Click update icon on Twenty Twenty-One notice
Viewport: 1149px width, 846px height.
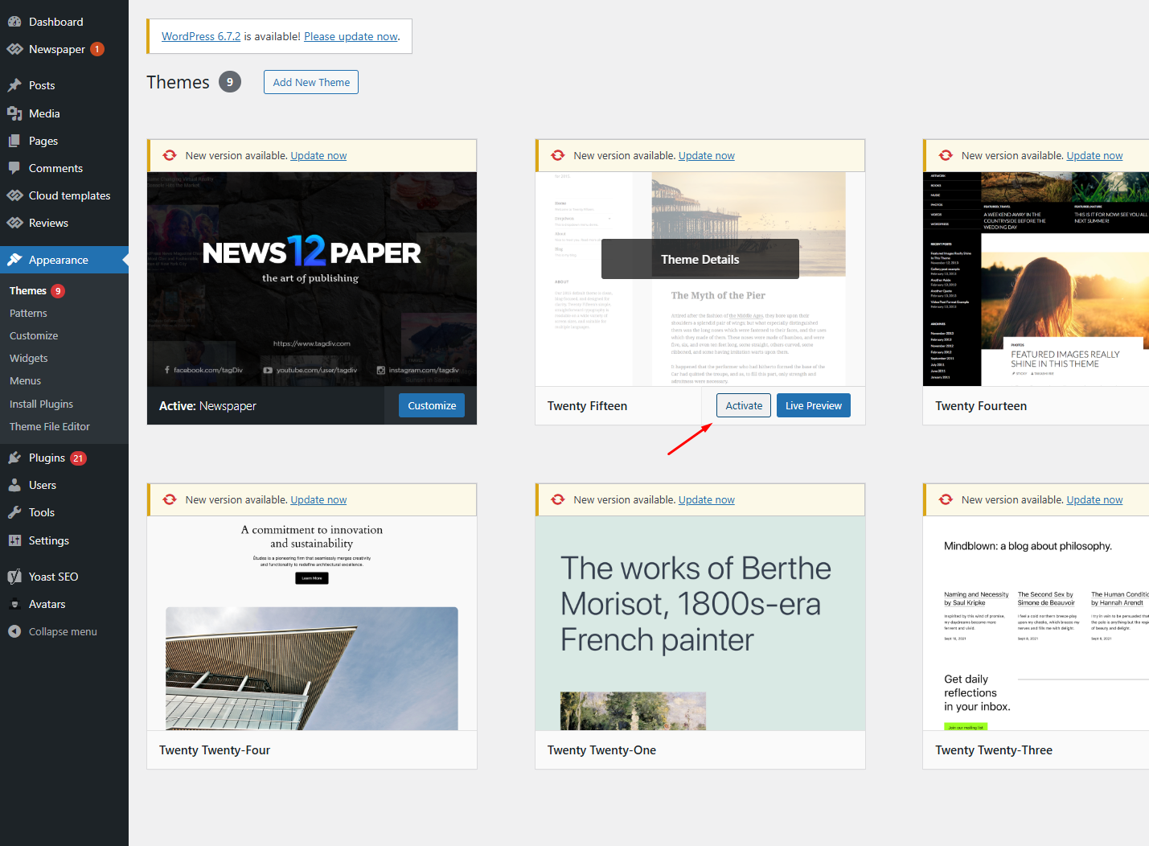pyautogui.click(x=558, y=499)
